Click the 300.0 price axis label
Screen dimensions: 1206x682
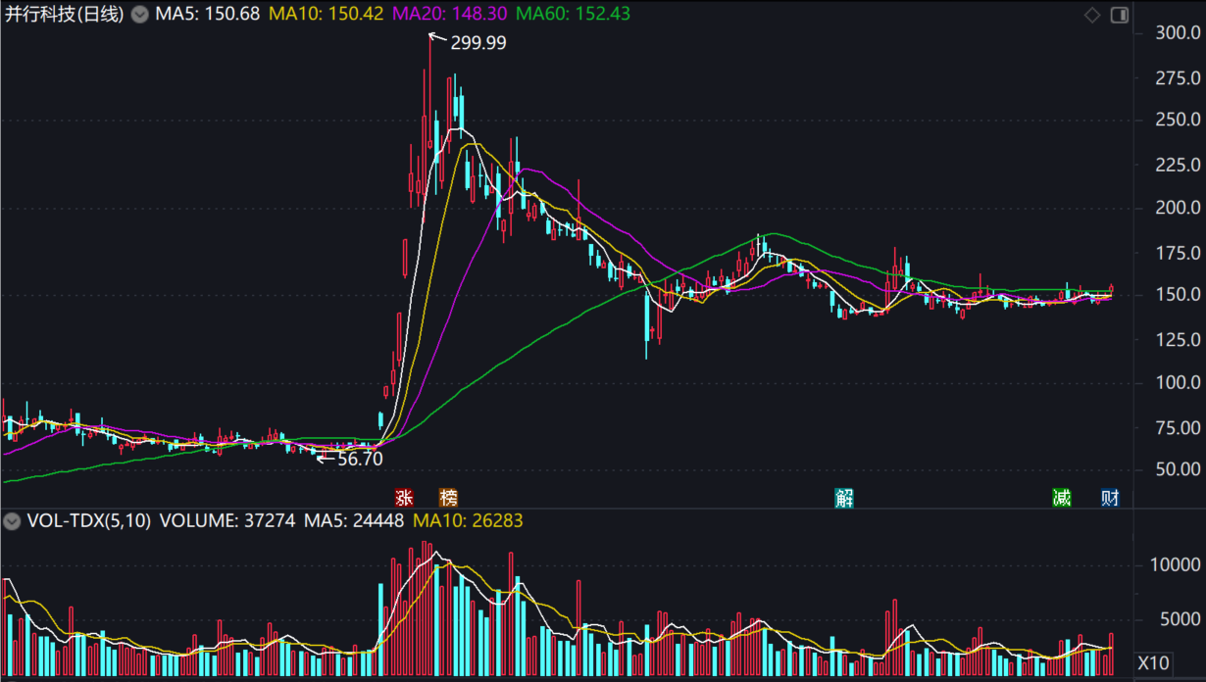pyautogui.click(x=1179, y=32)
